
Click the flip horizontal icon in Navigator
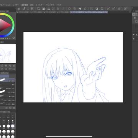click(11, 69)
